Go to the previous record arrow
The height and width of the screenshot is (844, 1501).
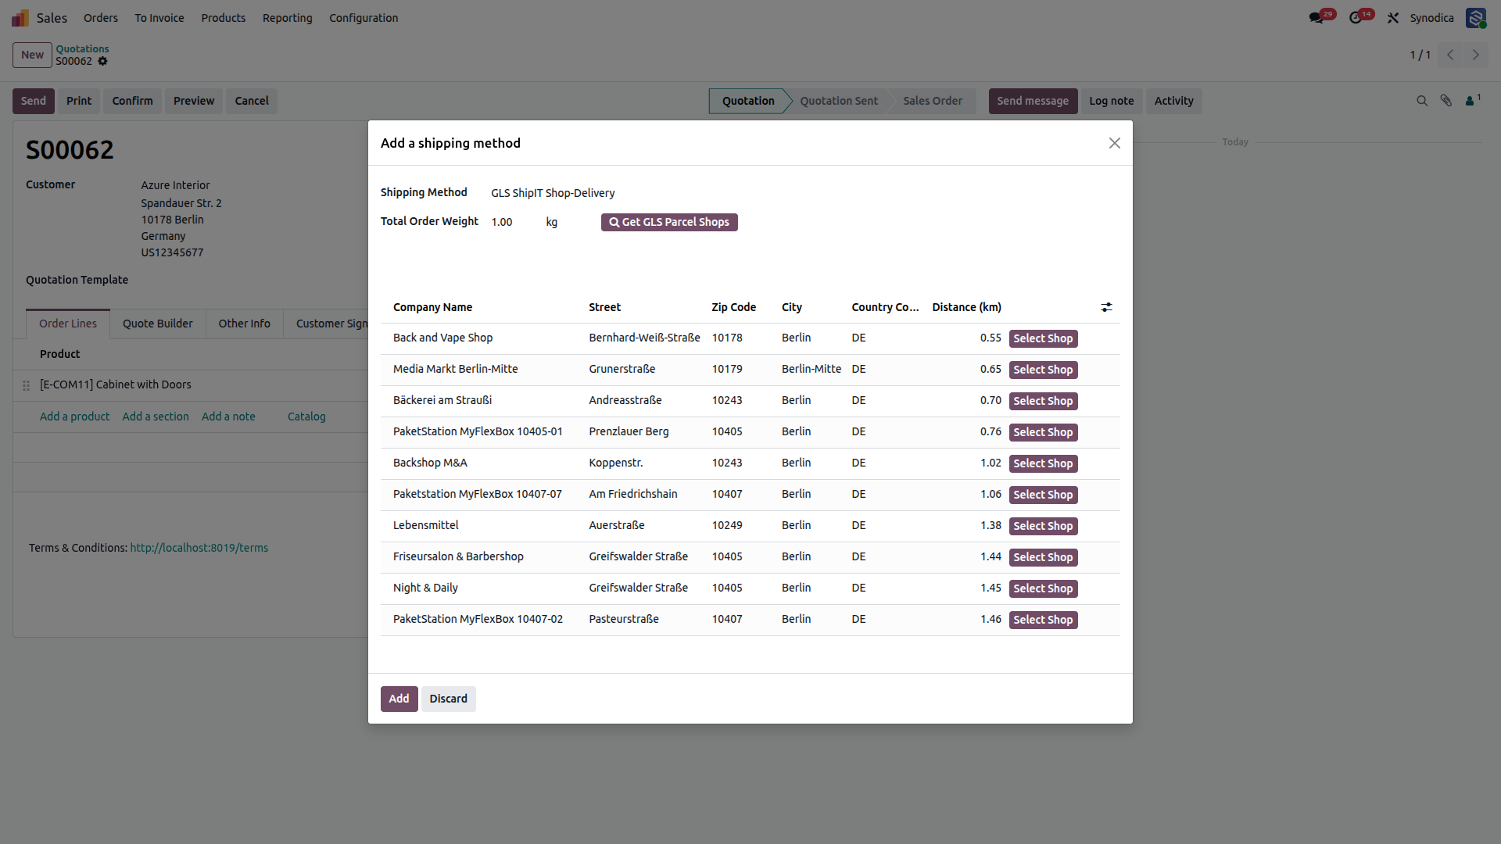(x=1450, y=55)
